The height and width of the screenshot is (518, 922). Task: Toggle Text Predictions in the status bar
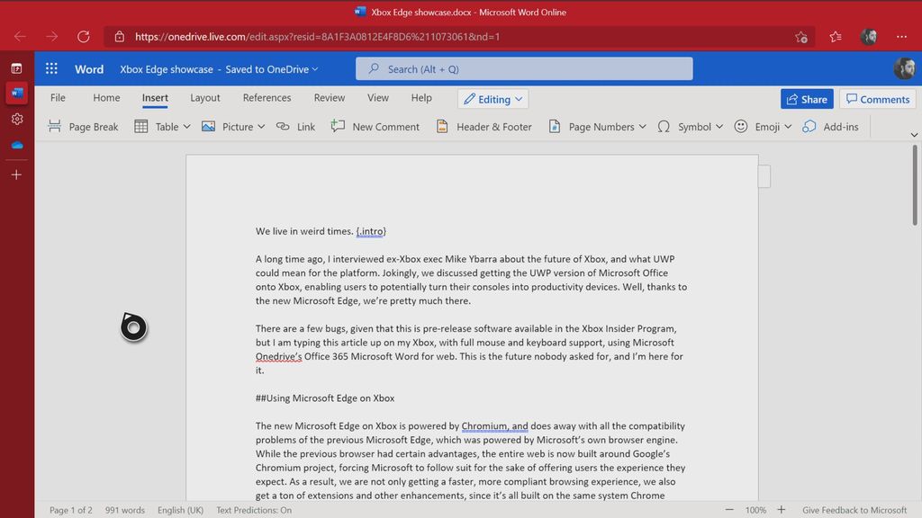click(x=253, y=509)
